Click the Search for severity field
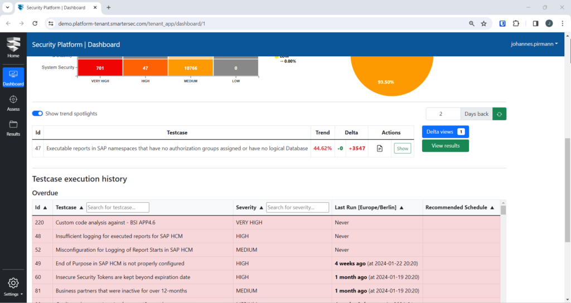The height and width of the screenshot is (303, 571). point(298,207)
